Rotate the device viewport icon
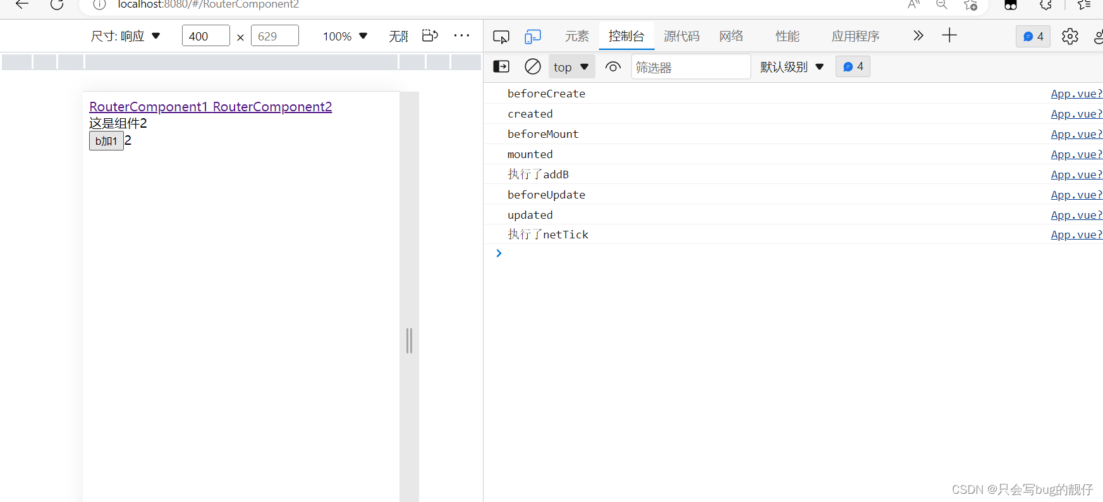The height and width of the screenshot is (502, 1103). pos(430,35)
